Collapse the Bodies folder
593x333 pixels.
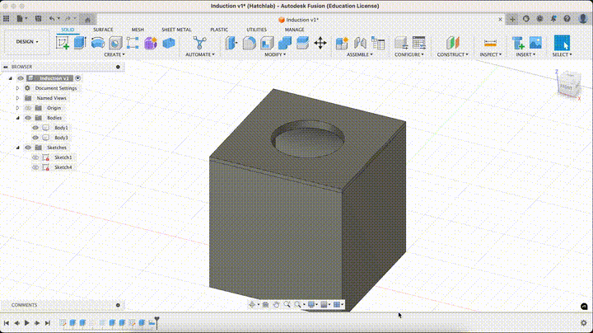pyautogui.click(x=17, y=118)
